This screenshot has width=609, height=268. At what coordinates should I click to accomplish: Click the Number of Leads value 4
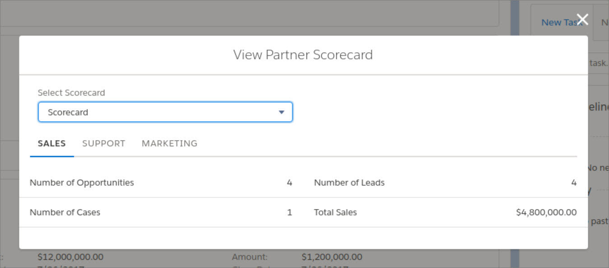point(573,182)
